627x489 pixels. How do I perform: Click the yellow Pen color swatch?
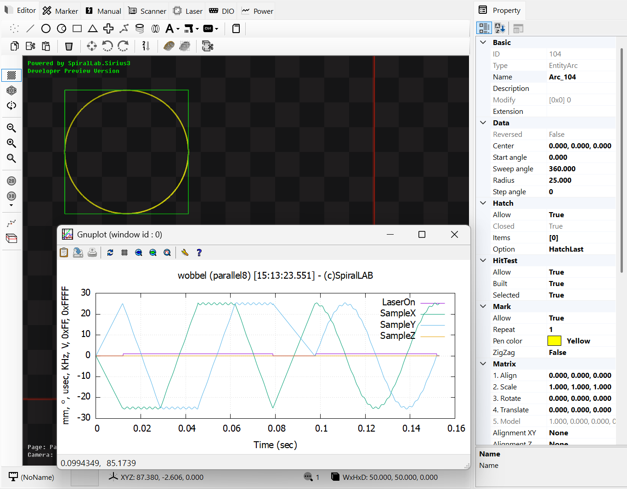554,341
